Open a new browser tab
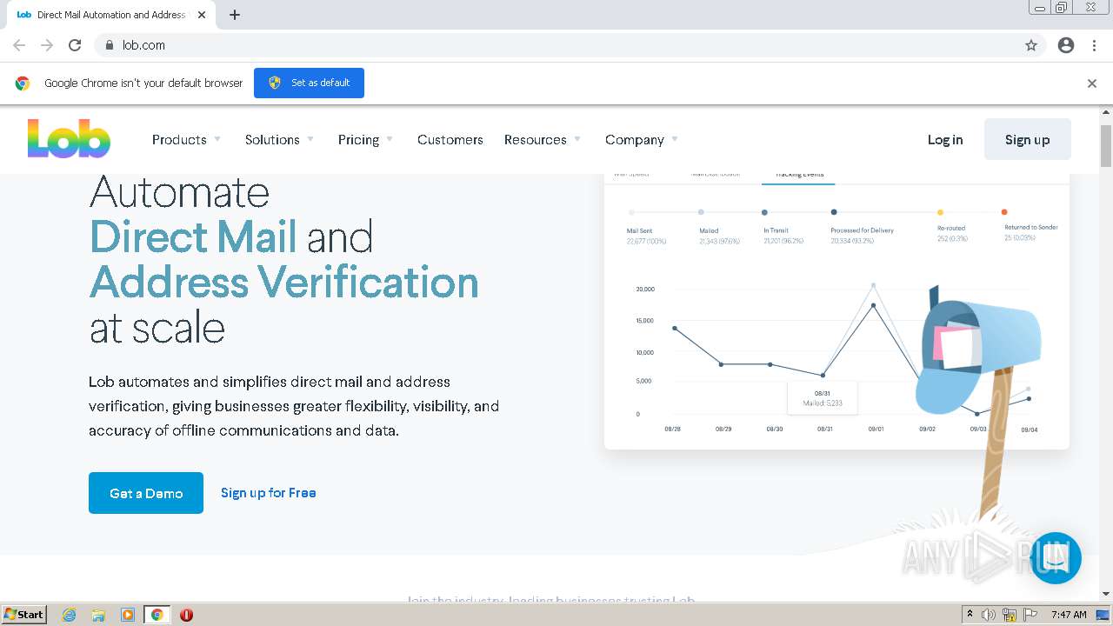This screenshot has height=626, width=1113. (235, 15)
